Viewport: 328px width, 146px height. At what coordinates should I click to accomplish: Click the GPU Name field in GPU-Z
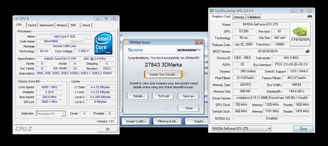[260, 24]
